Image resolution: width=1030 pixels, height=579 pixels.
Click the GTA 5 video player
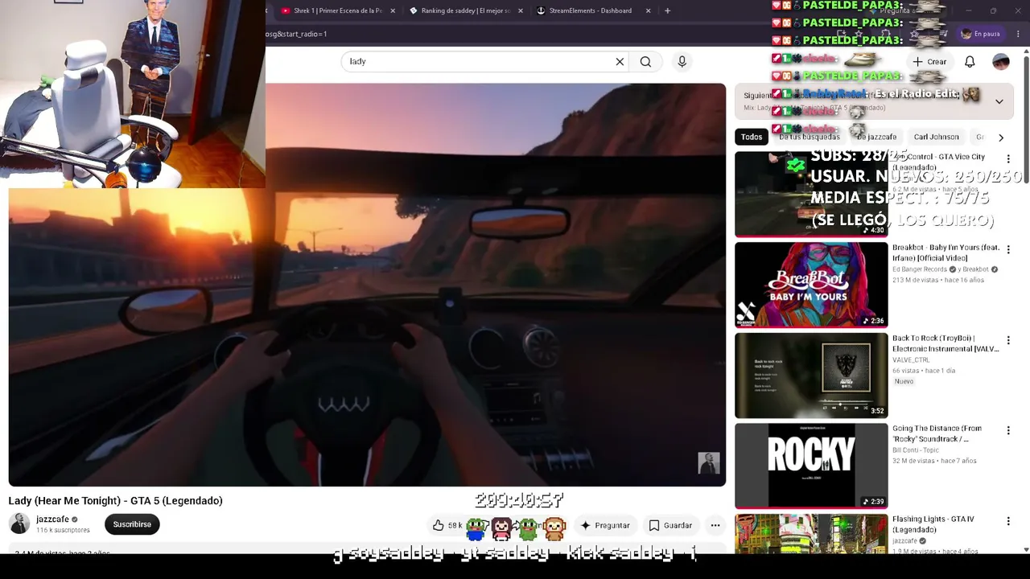pos(367,285)
